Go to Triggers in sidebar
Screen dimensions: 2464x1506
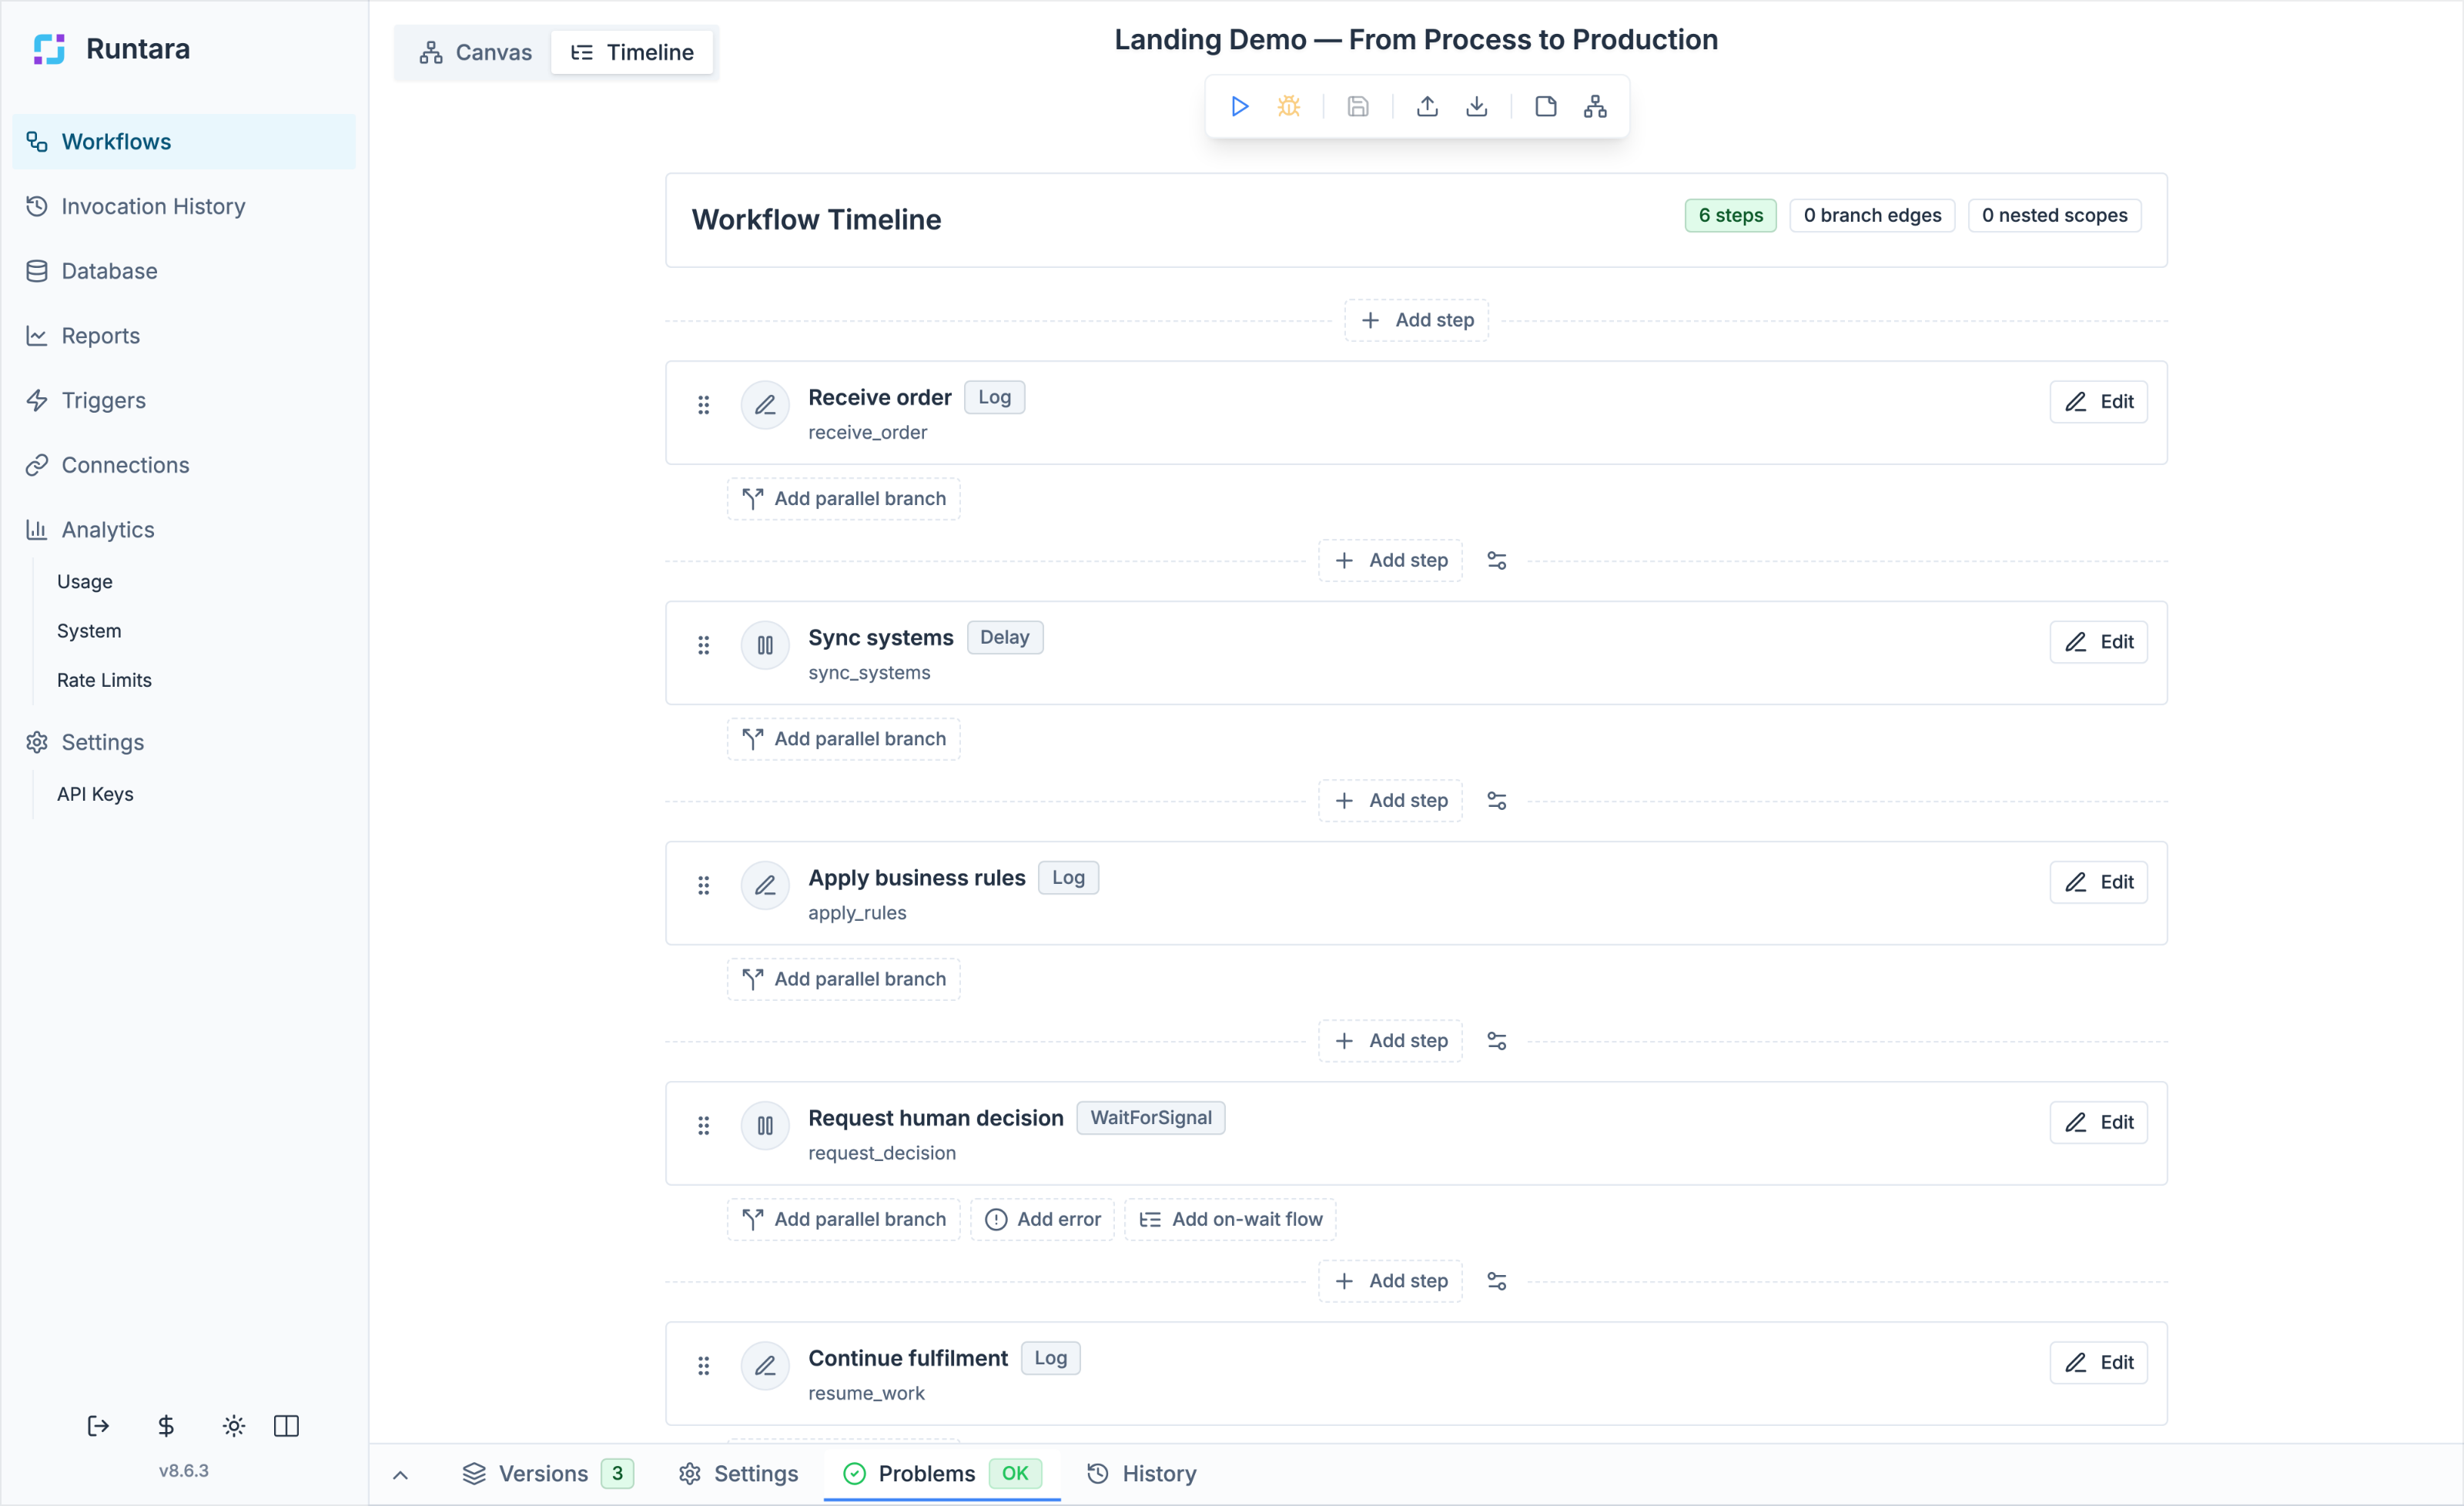click(184, 400)
